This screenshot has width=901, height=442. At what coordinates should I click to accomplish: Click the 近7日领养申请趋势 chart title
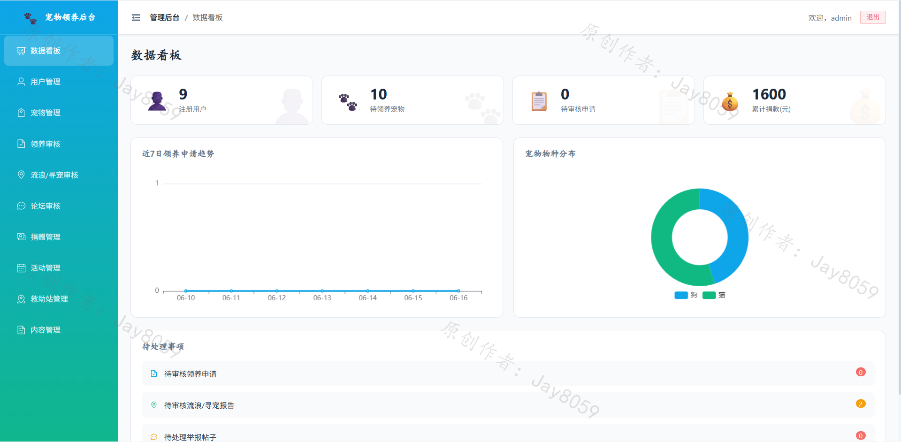click(x=178, y=153)
